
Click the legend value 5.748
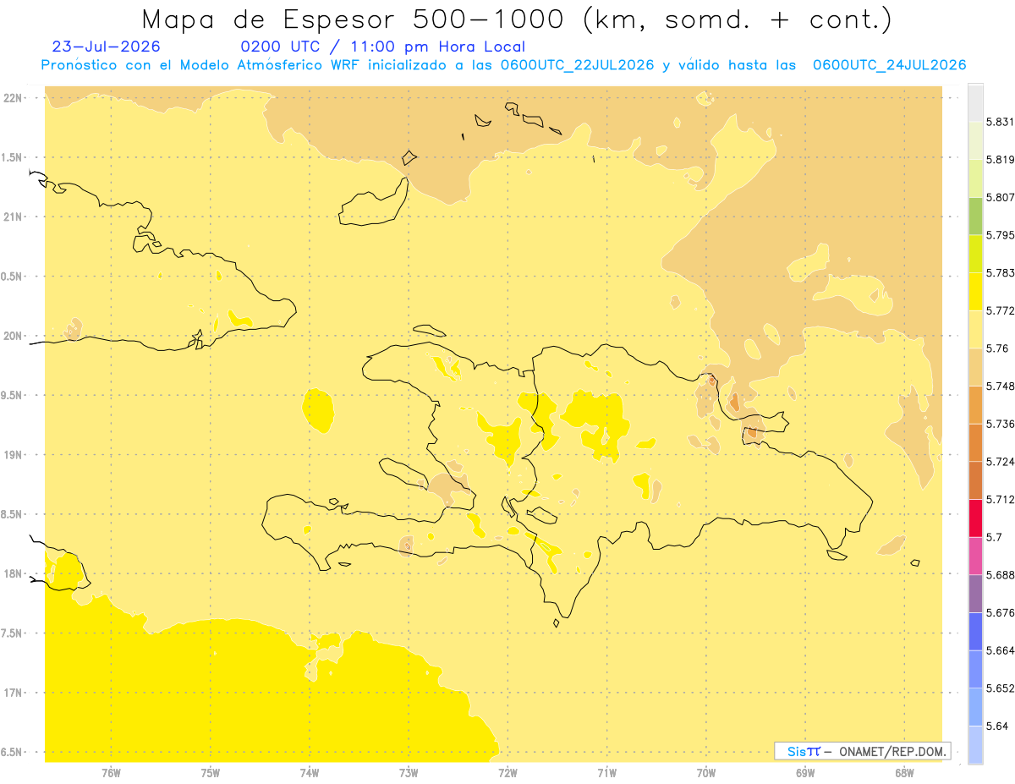pyautogui.click(x=1000, y=387)
